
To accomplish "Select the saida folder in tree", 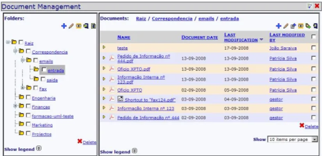I will pos(52,80).
